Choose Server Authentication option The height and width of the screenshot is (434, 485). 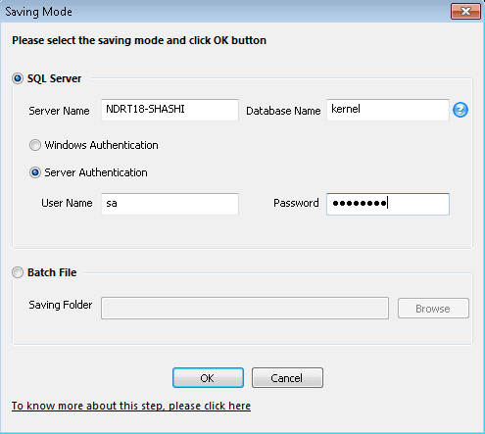pyautogui.click(x=35, y=172)
